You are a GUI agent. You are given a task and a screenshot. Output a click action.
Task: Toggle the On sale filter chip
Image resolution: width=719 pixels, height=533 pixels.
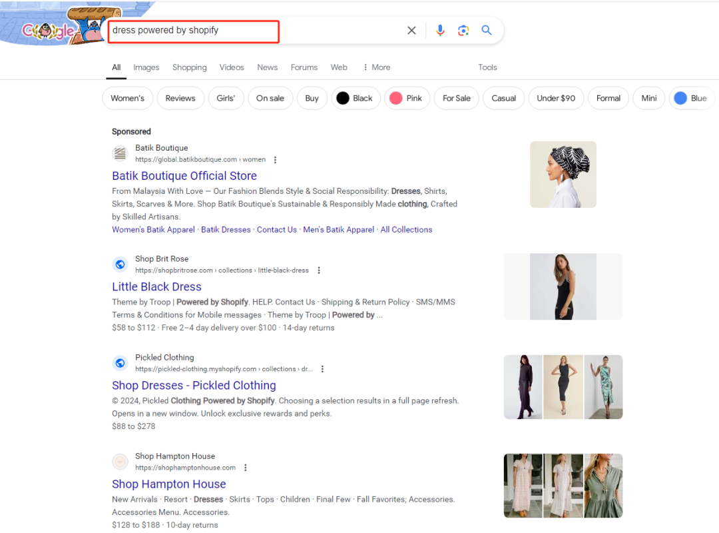coord(270,98)
